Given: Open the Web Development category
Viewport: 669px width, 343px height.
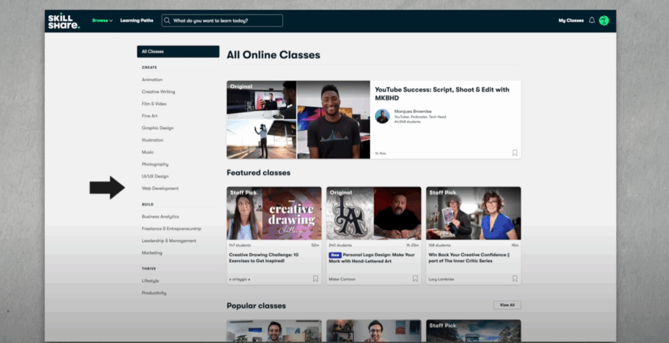Looking at the screenshot, I should (160, 188).
